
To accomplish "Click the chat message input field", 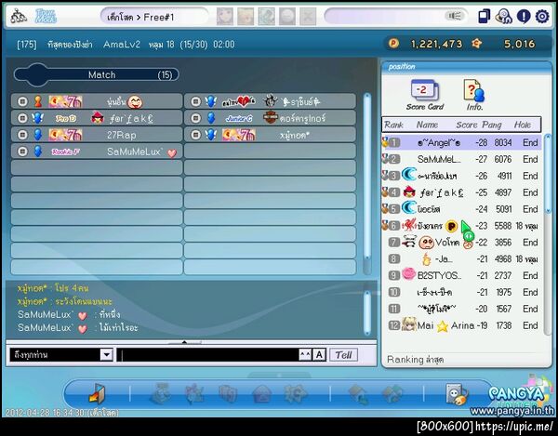I will click(208, 354).
